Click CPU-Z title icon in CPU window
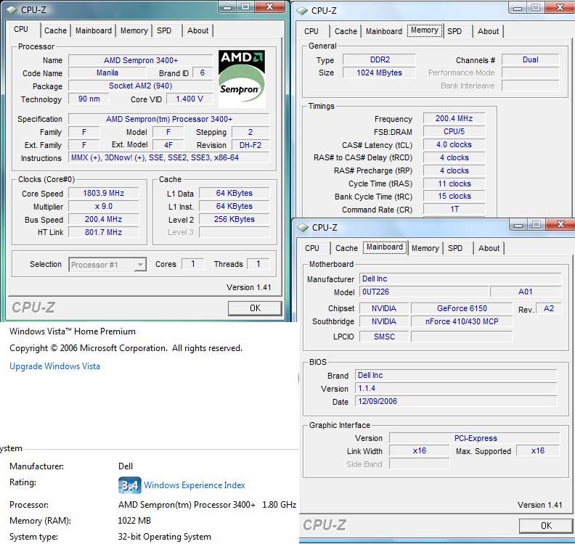Screen dimensions: 575x544 (x=12, y=10)
